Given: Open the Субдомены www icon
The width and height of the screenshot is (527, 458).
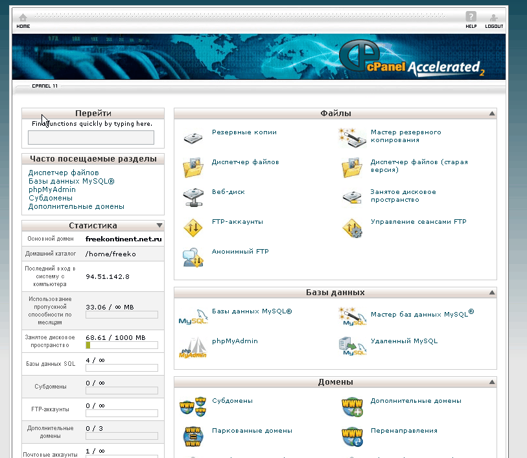Looking at the screenshot, I should 193,406.
